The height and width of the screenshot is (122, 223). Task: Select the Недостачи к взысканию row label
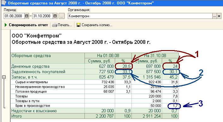(x=34, y=111)
